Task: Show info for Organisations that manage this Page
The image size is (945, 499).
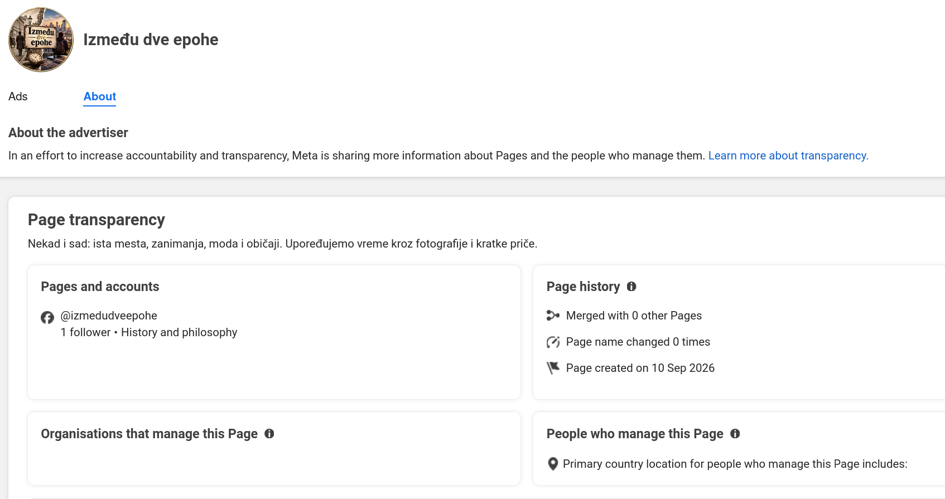Action: 269,434
